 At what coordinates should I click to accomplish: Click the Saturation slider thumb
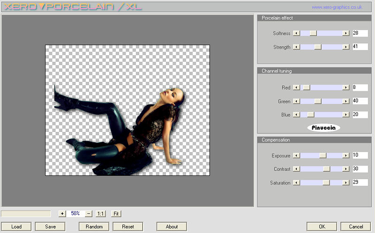(x=326, y=183)
